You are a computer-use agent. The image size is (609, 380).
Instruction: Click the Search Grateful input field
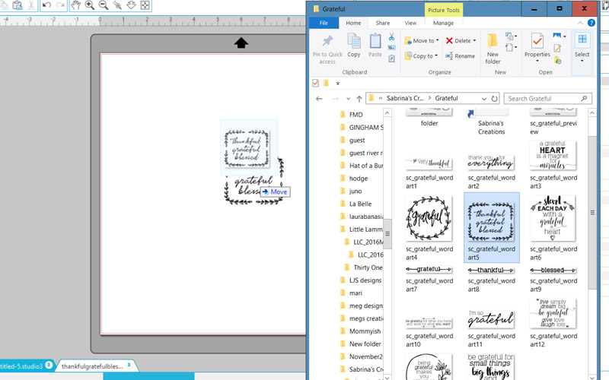(547, 99)
